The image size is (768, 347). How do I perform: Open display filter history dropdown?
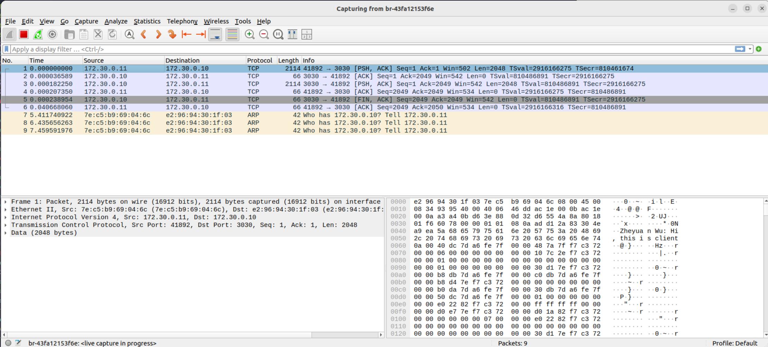coord(750,49)
